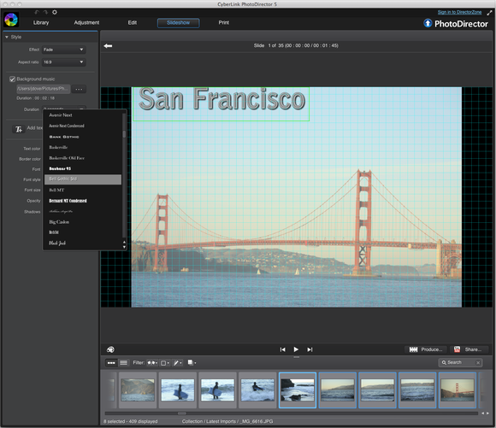Switch to filmstrip thumbnail view

pos(111,362)
